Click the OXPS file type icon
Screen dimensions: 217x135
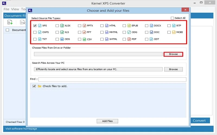pos(40,32)
